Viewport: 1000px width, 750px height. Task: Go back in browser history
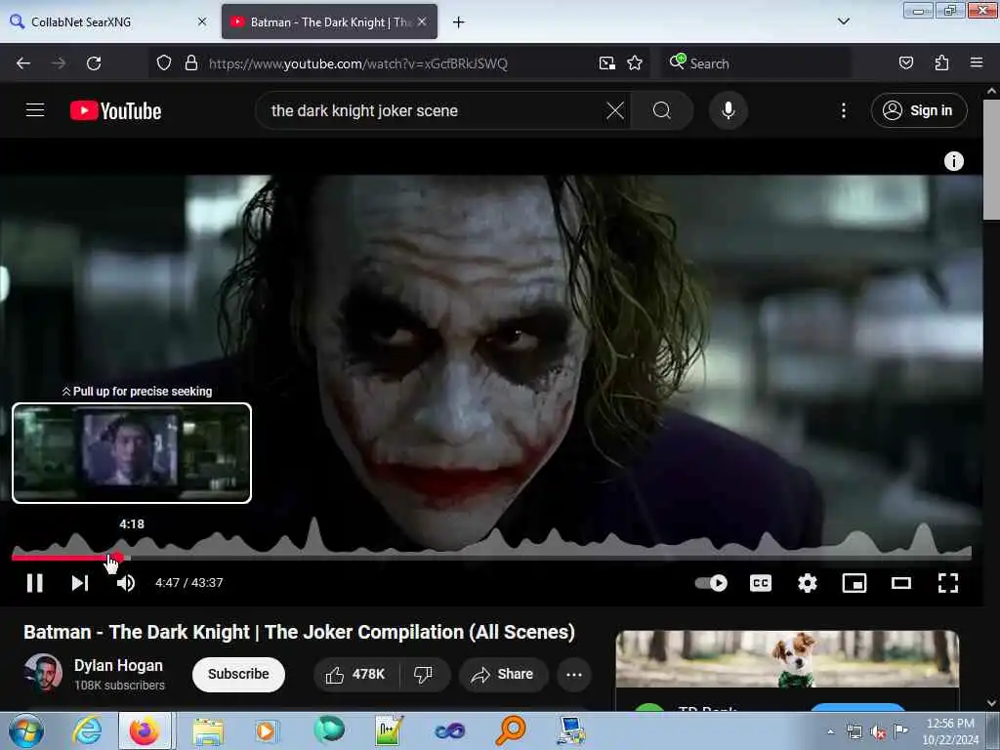click(23, 63)
